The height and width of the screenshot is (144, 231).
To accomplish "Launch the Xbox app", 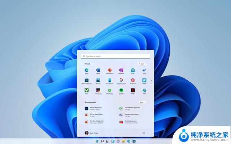I will 87,90.
